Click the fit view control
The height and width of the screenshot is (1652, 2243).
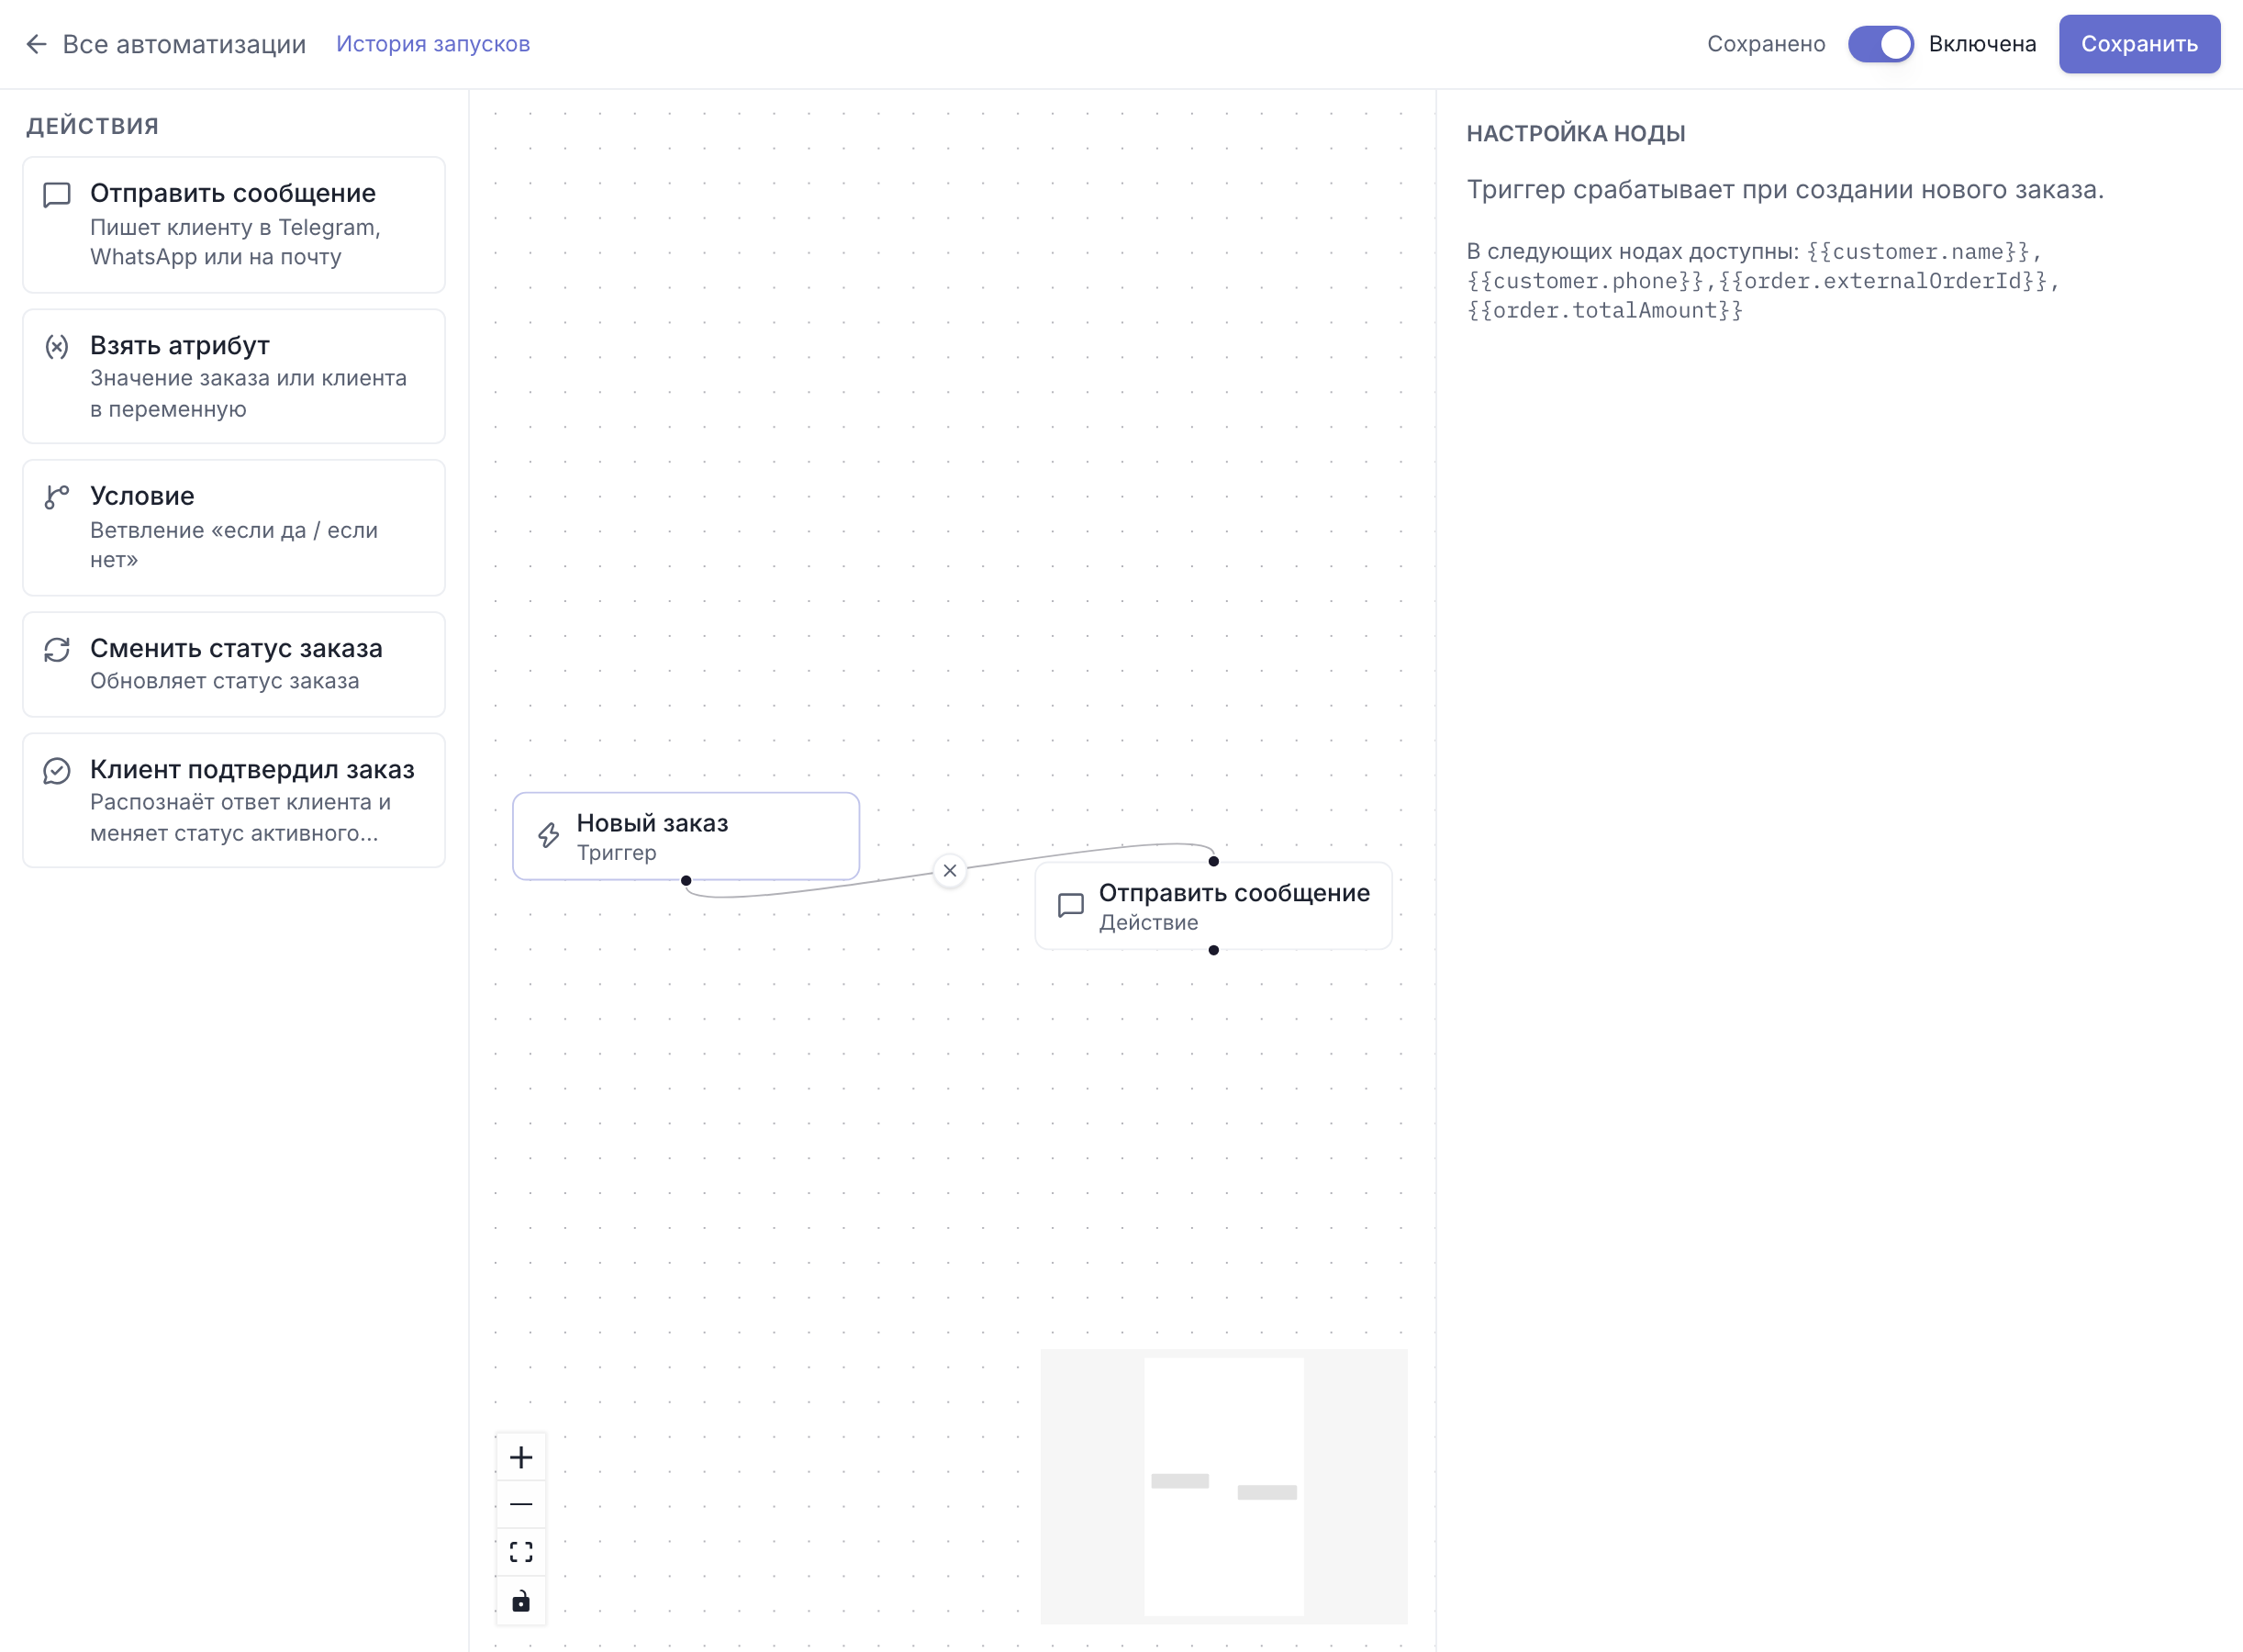tap(521, 1552)
